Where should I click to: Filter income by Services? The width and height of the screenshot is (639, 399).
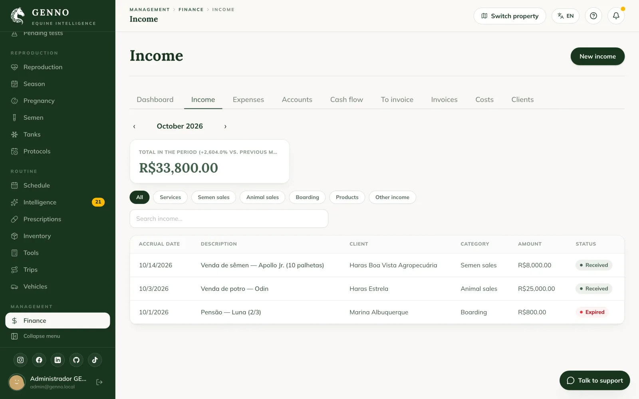point(171,198)
